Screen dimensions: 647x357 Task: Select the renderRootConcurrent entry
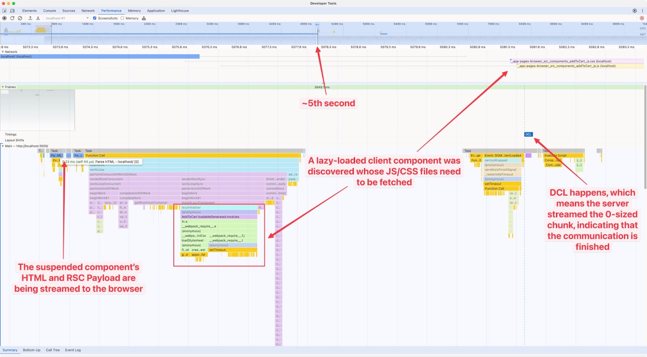135,179
